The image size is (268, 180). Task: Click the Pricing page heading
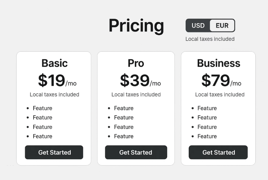click(x=136, y=26)
